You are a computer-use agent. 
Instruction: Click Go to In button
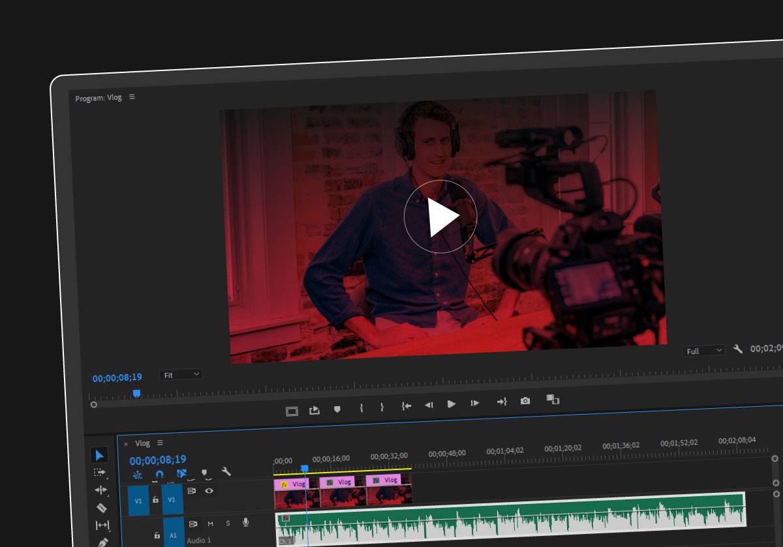tap(406, 406)
